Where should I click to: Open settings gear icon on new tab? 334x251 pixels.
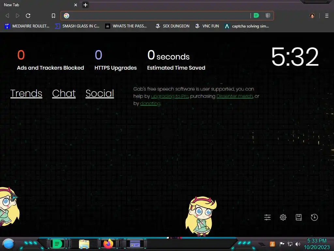pos(283,217)
